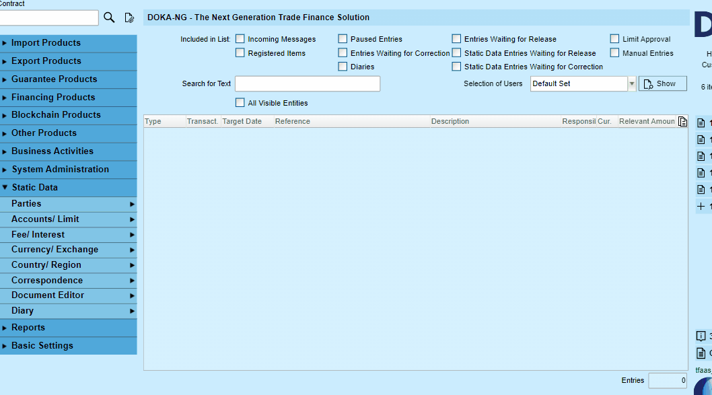Open the Country/ Region submenu
This screenshot has width=712, height=395.
pyautogui.click(x=68, y=265)
